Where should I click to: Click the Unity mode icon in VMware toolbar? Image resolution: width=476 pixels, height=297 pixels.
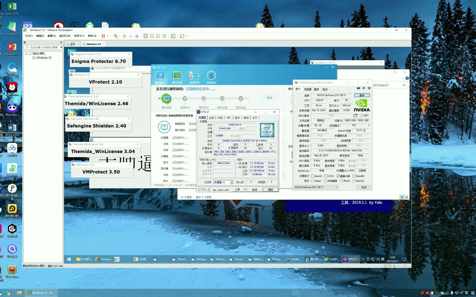(164, 36)
